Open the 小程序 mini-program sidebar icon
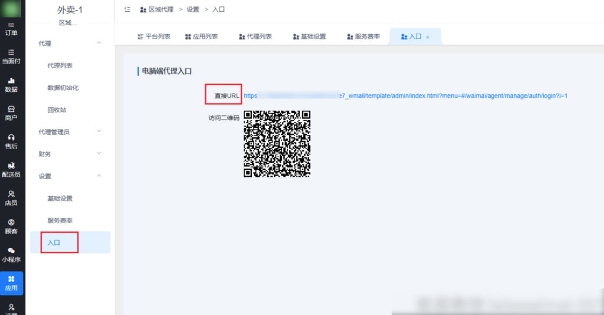 (11, 256)
